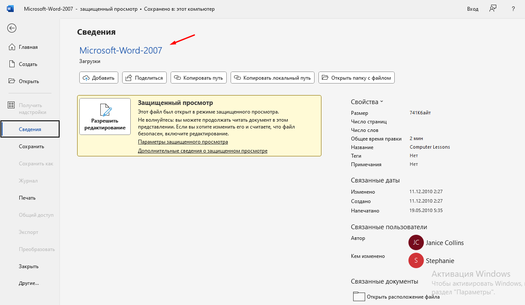Select the Сведения tab
This screenshot has width=525, height=305.
pyautogui.click(x=30, y=129)
